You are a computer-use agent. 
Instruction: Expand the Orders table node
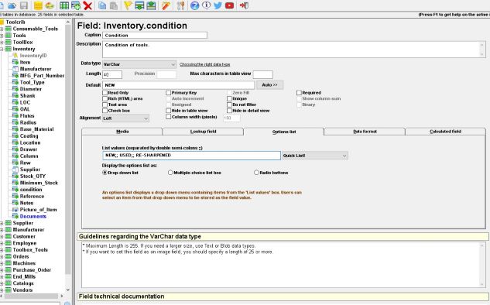[2, 256]
